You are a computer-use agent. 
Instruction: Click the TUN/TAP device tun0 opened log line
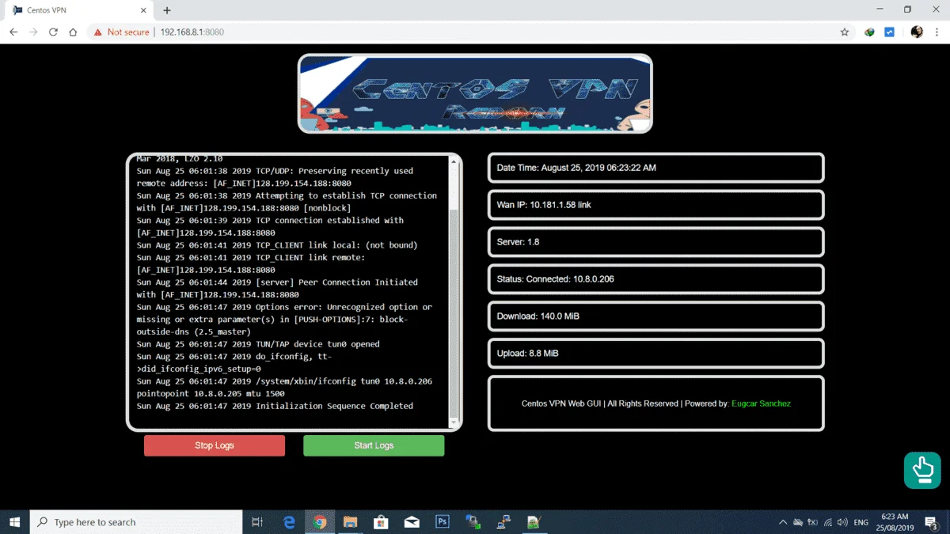258,344
